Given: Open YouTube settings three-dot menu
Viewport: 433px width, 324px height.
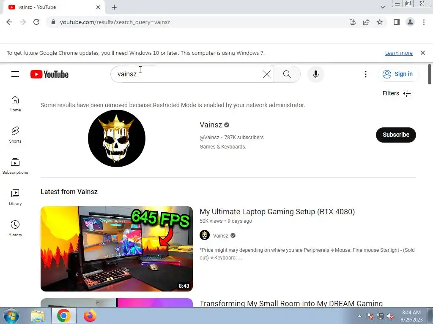Looking at the screenshot, I should pos(366,74).
